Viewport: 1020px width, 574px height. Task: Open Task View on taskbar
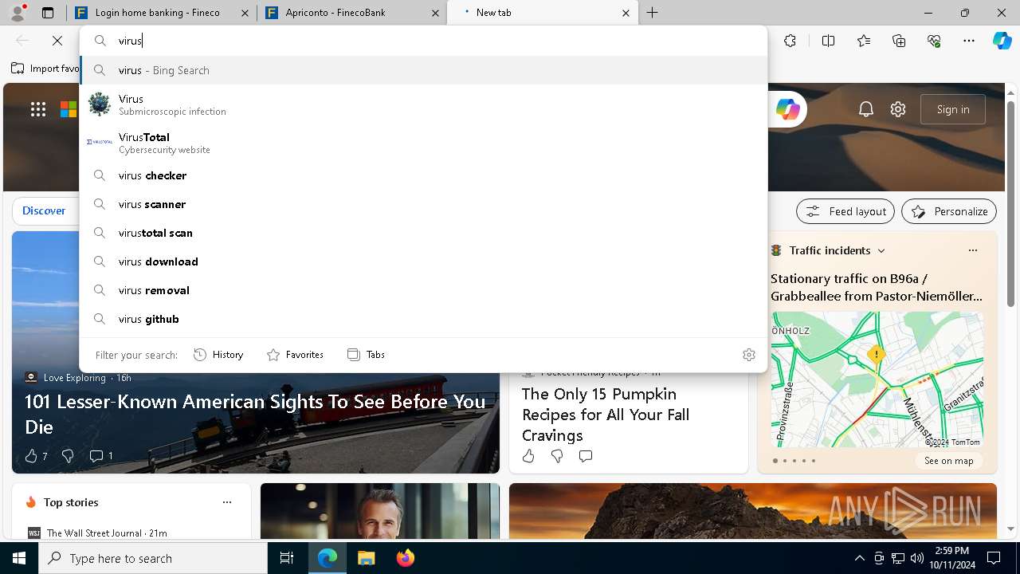point(287,558)
